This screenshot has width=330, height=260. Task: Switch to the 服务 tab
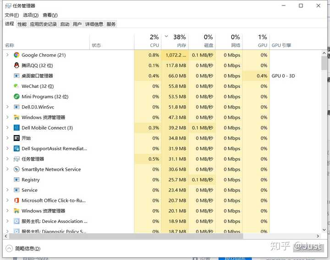pyautogui.click(x=111, y=24)
